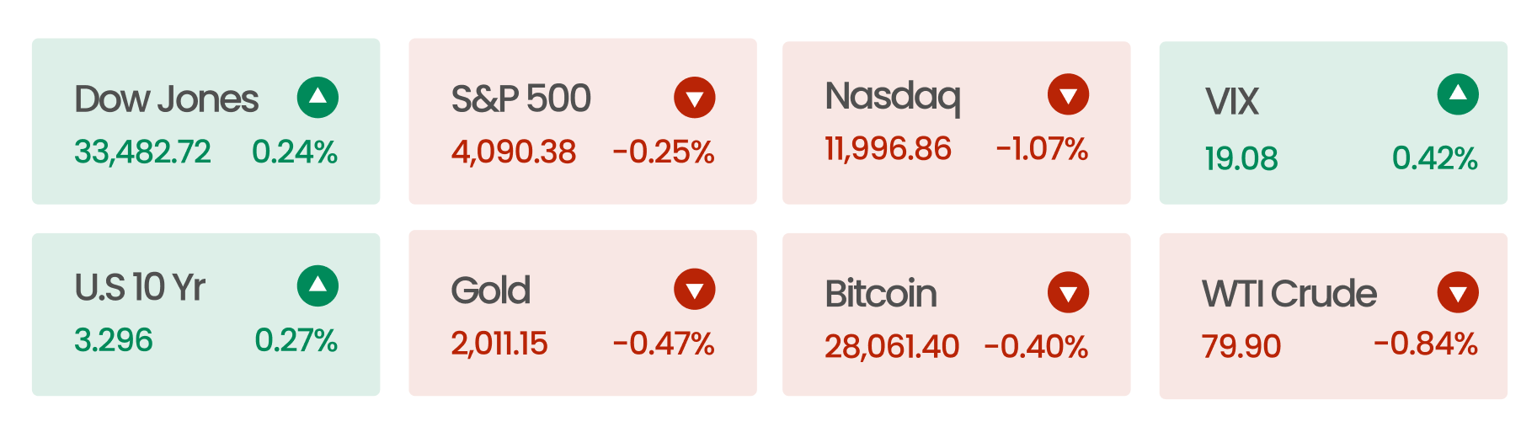This screenshot has height=432, width=1537.
Task: Open the Bitcoin title label
Action: point(881,294)
